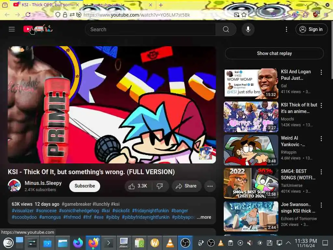Open KSI And Logan Paul thumbnail
Screen dimensions: 333x250
[x=251, y=84]
